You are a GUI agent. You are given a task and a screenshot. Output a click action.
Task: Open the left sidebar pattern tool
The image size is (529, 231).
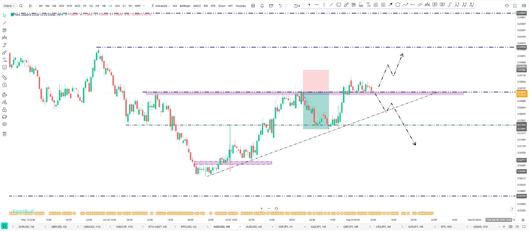4,38
